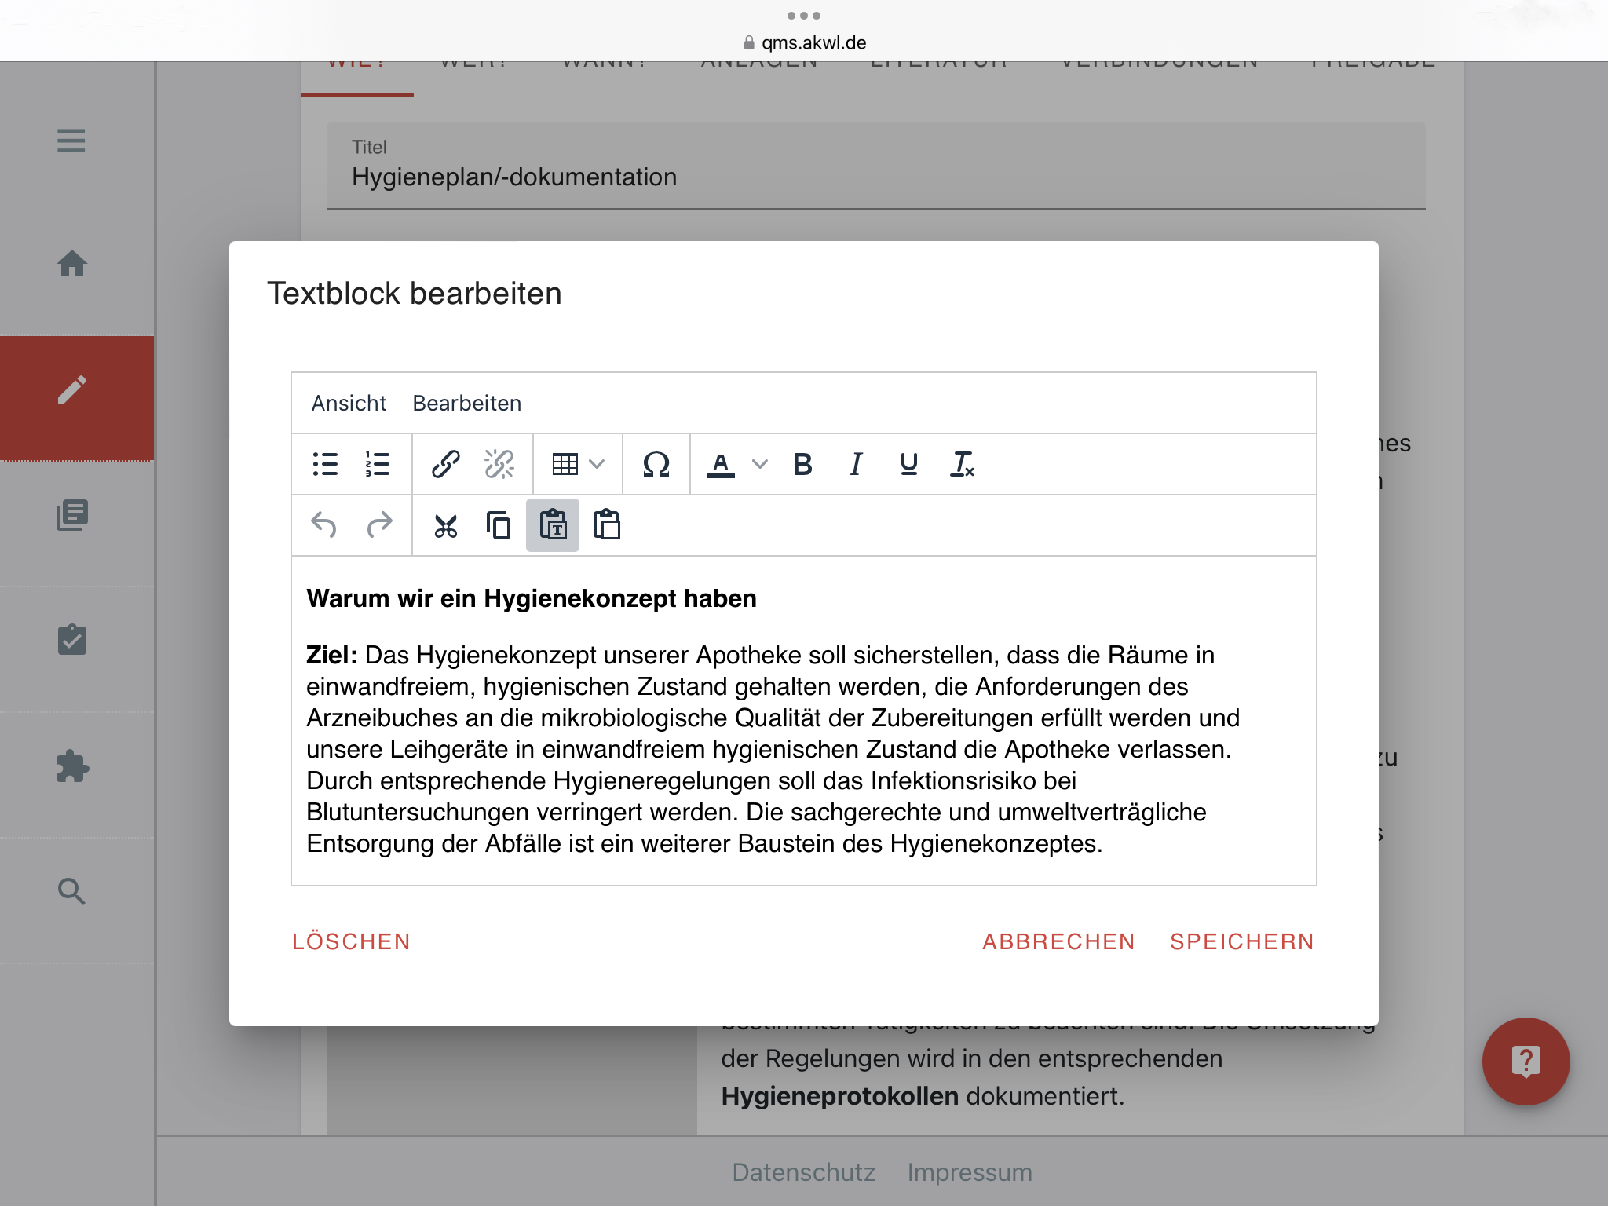
Task: Open the documents library icon in the sidebar
Action: pyautogui.click(x=72, y=515)
